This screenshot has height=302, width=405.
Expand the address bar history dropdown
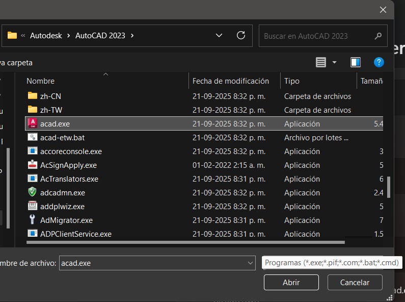pyautogui.click(x=219, y=35)
